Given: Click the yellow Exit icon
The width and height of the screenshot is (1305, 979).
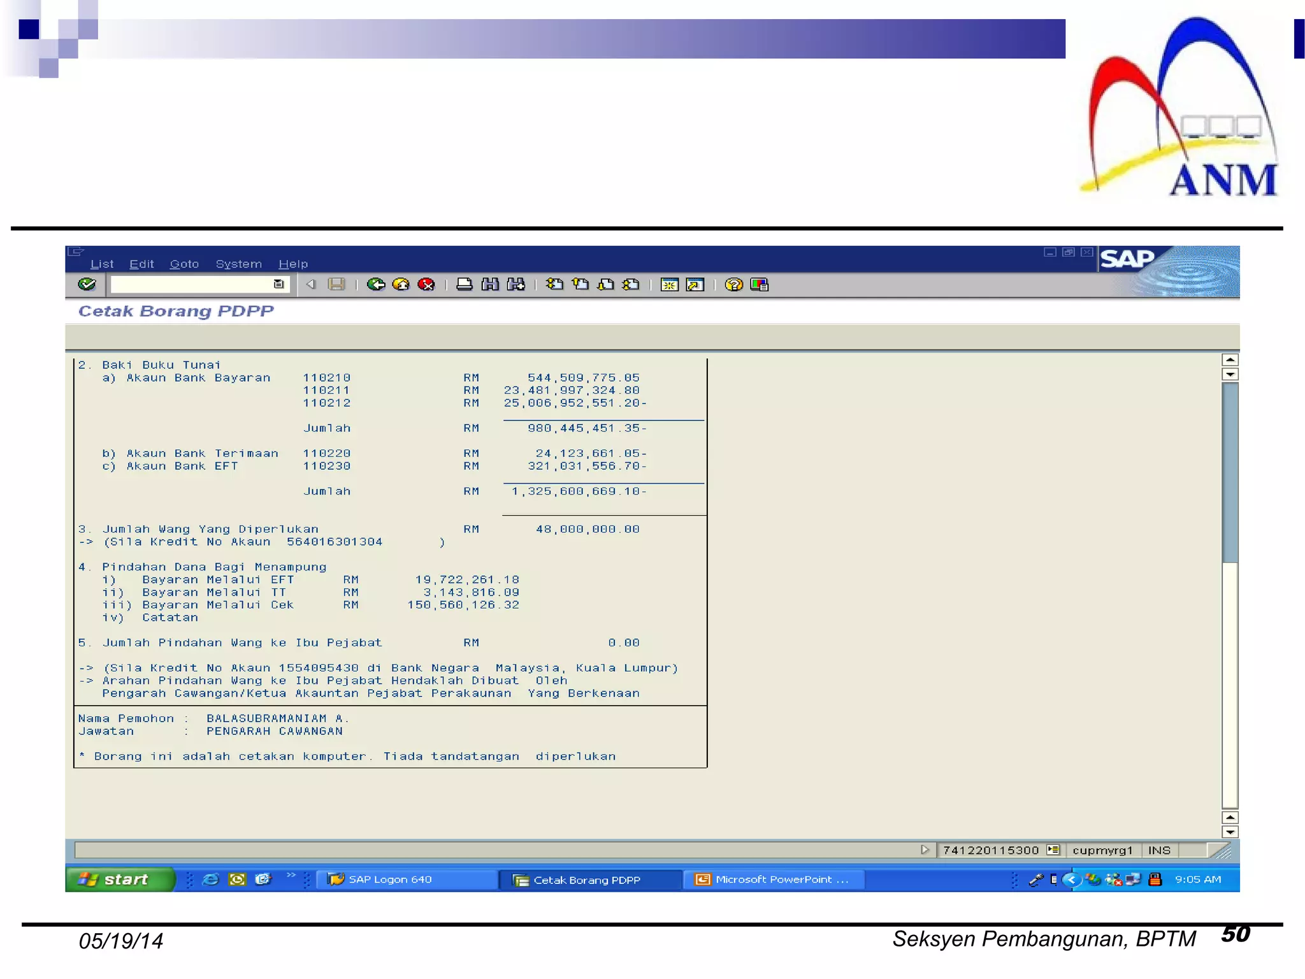Looking at the screenshot, I should [x=401, y=284].
